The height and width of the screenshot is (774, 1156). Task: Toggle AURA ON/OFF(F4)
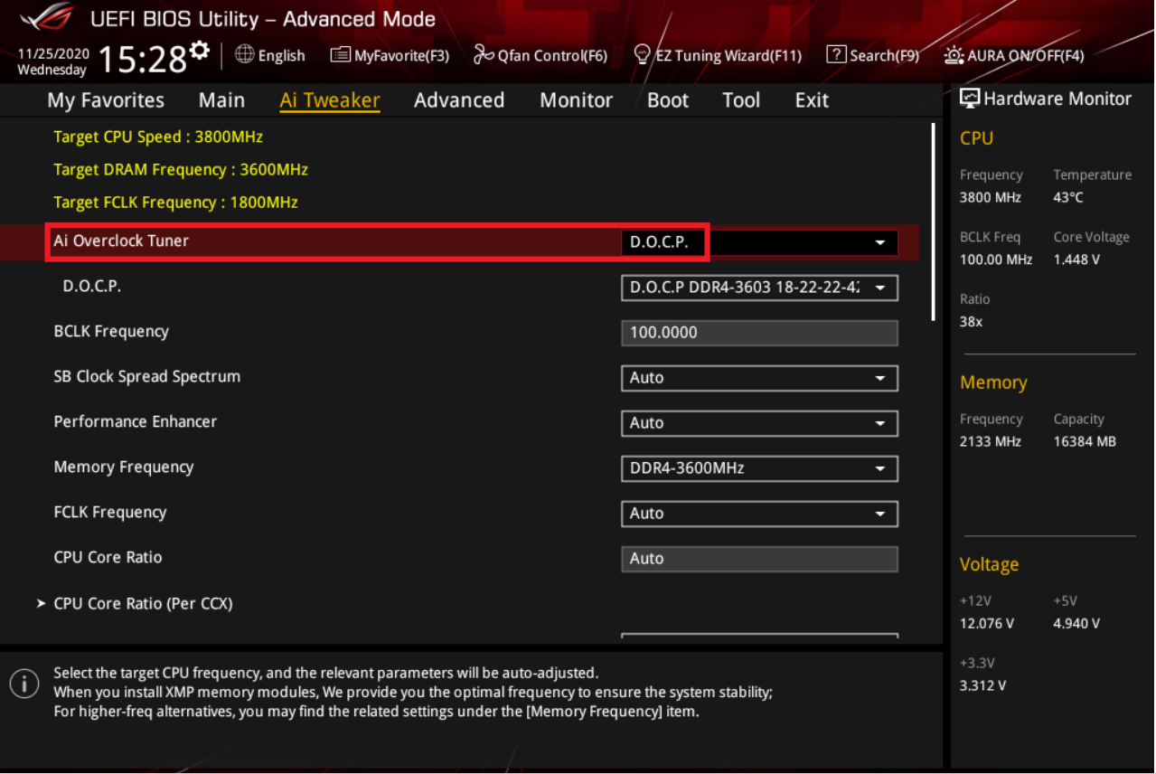click(x=1013, y=55)
